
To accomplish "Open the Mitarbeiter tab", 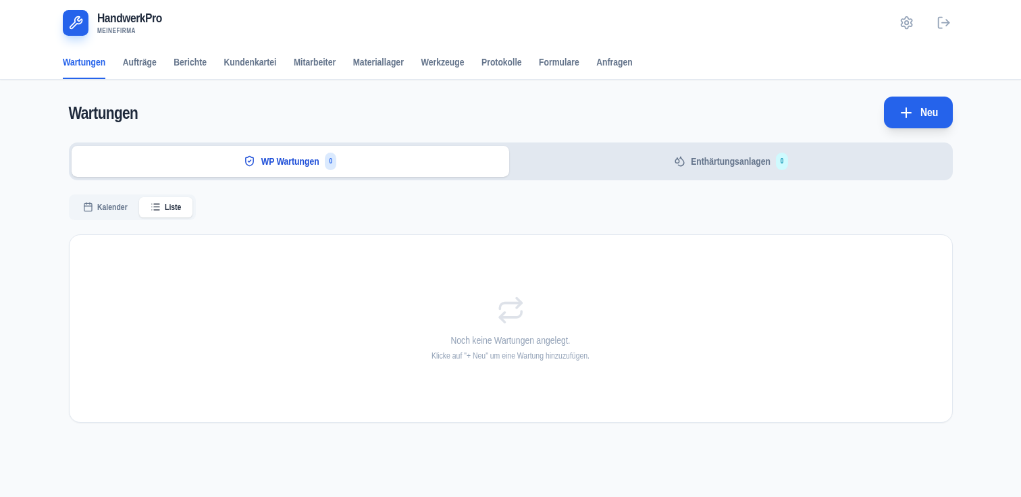I will click(x=315, y=62).
